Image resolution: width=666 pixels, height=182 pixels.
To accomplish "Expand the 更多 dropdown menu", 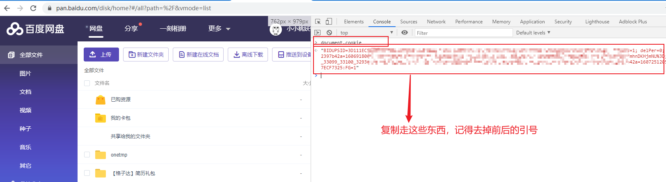I will (x=219, y=28).
